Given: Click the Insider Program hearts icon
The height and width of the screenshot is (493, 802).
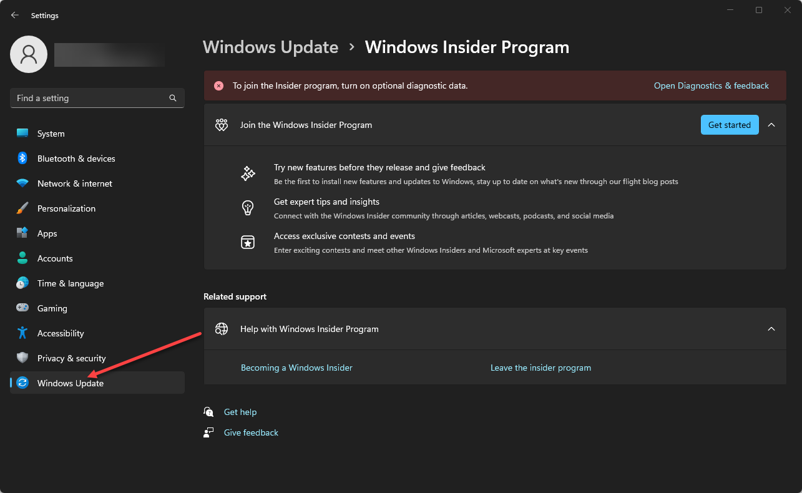Looking at the screenshot, I should (222, 125).
